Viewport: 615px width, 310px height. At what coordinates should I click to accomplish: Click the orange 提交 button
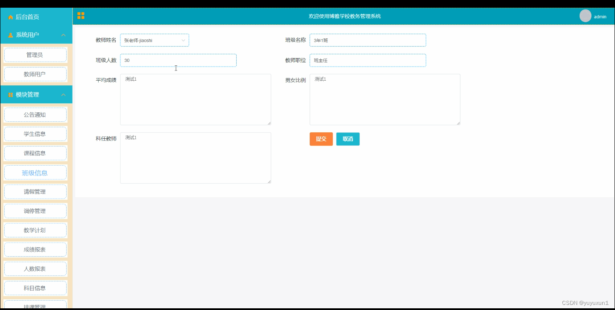[321, 139]
